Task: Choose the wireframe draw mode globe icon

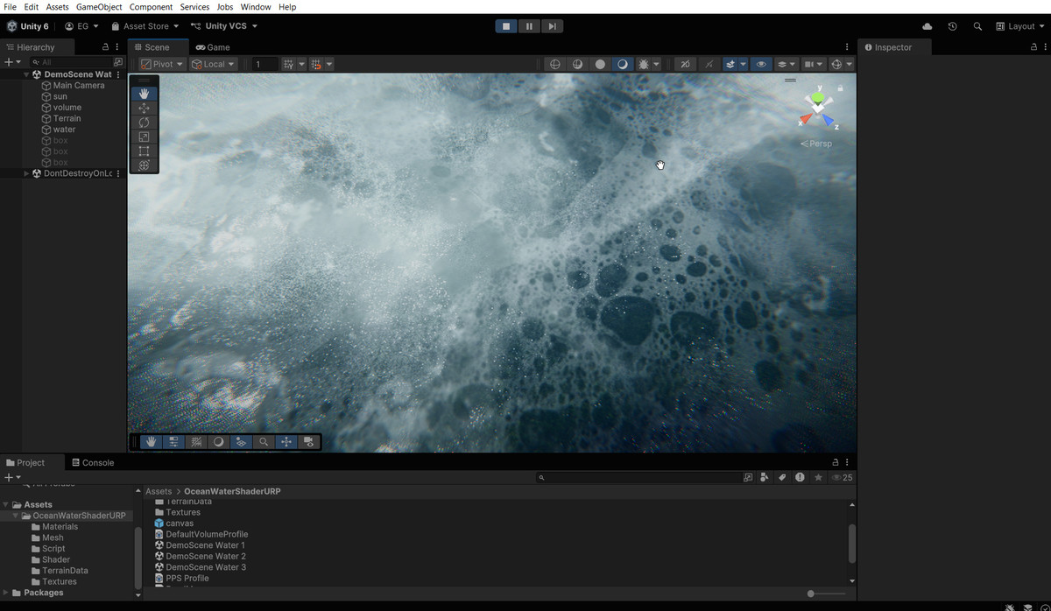Action: tap(554, 64)
